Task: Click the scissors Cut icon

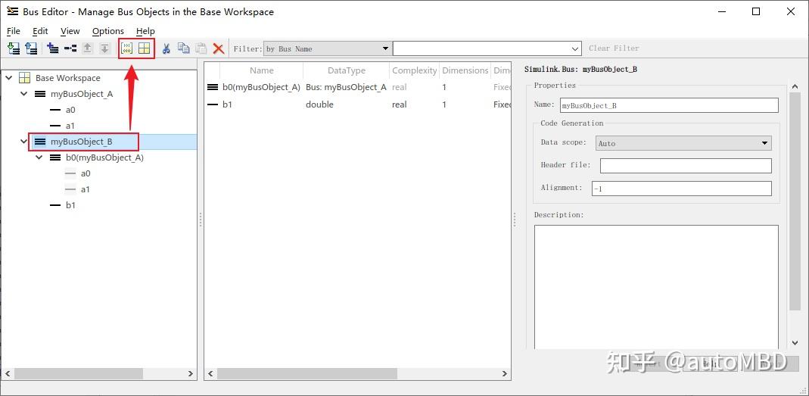Action: click(166, 48)
